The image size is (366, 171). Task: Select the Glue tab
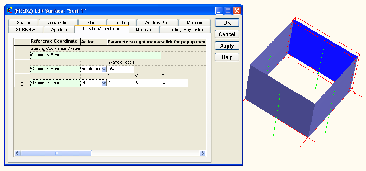91,23
